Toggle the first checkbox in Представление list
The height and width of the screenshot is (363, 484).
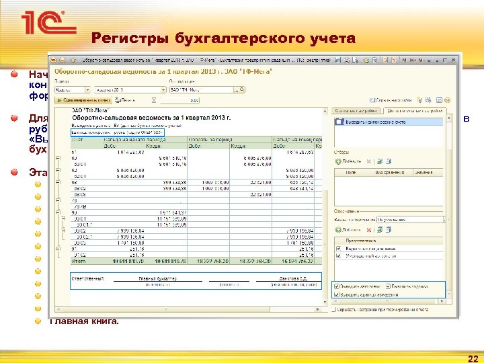pos(339,248)
